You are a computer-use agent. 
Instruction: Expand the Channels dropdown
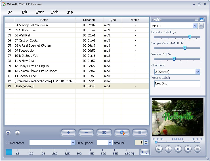pos(198,72)
